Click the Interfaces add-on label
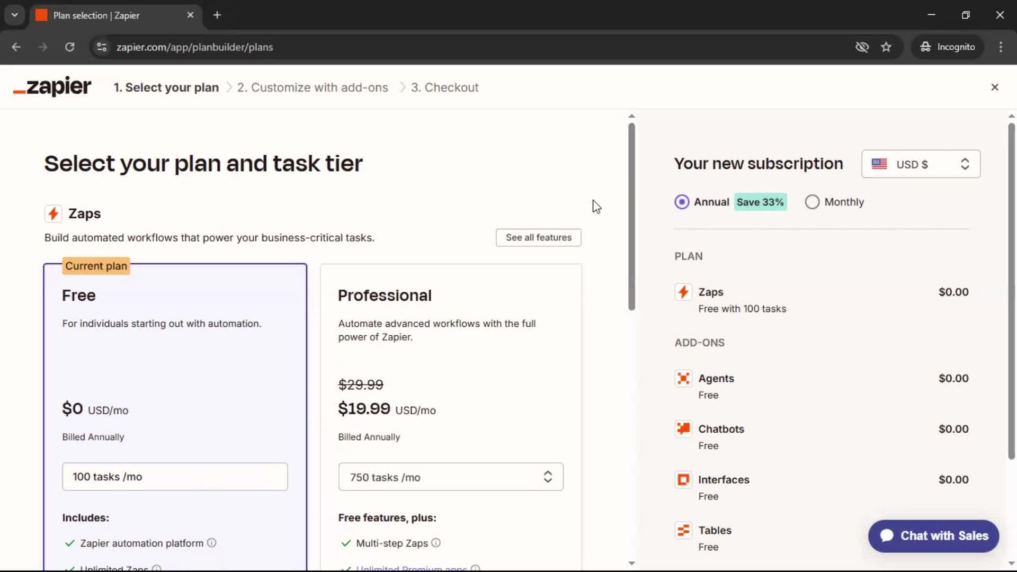The height and width of the screenshot is (572, 1017). click(x=724, y=480)
